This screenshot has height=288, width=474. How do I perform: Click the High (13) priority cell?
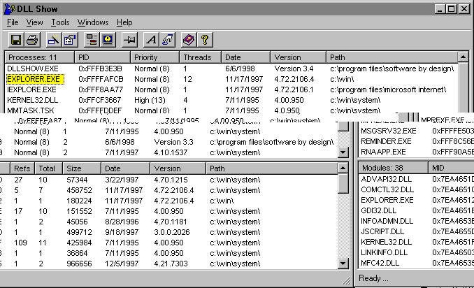coord(150,100)
